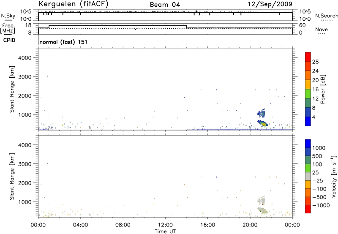
Task: Click the gray swatch in Velocity colorbar
Action: [x=308, y=177]
